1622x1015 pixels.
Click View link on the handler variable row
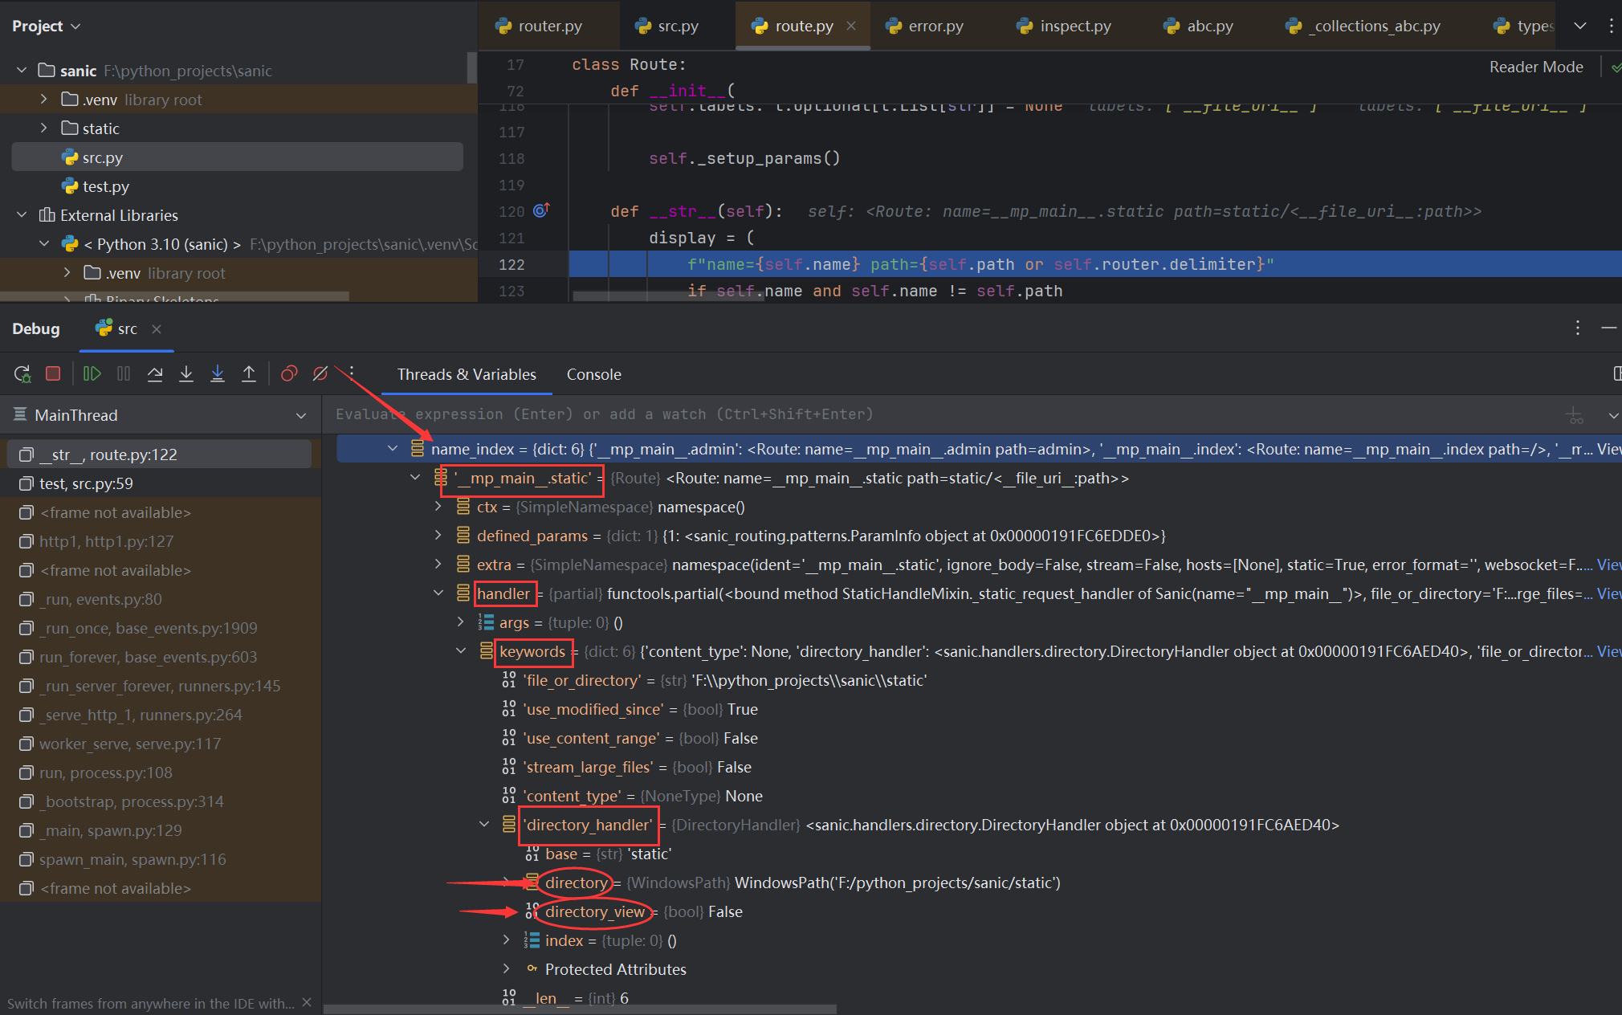pyautogui.click(x=1608, y=593)
